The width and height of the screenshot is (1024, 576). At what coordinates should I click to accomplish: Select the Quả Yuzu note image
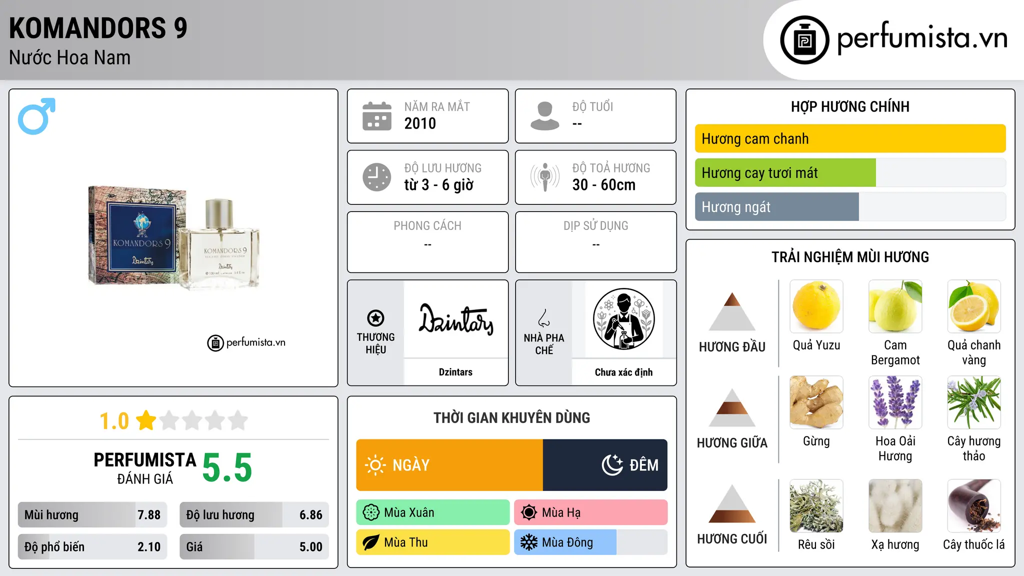click(816, 306)
